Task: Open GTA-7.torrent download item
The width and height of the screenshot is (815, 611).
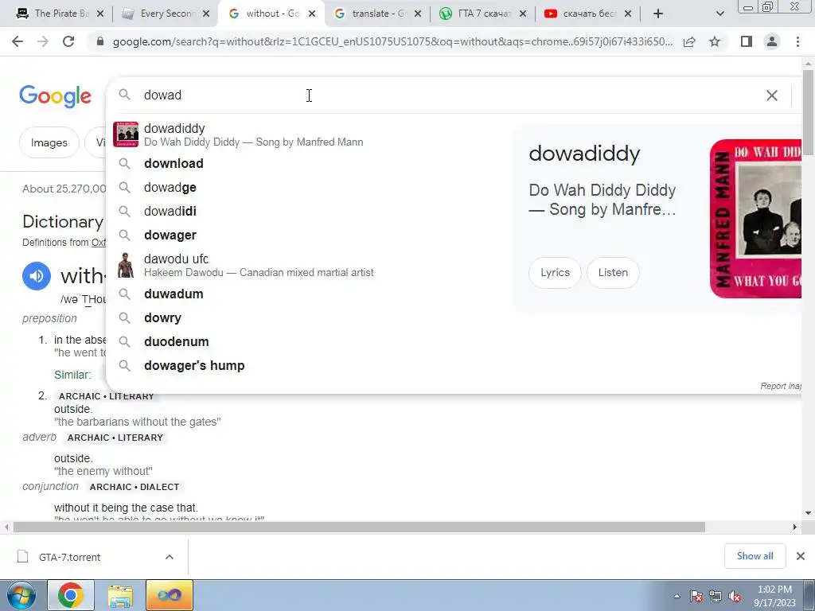Action: click(70, 557)
